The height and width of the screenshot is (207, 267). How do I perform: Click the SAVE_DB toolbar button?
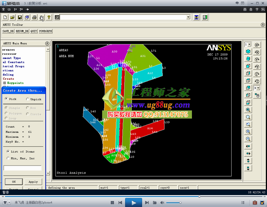[8, 31]
